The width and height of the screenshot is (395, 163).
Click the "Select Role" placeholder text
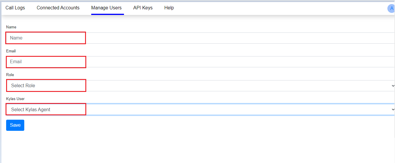[23, 86]
